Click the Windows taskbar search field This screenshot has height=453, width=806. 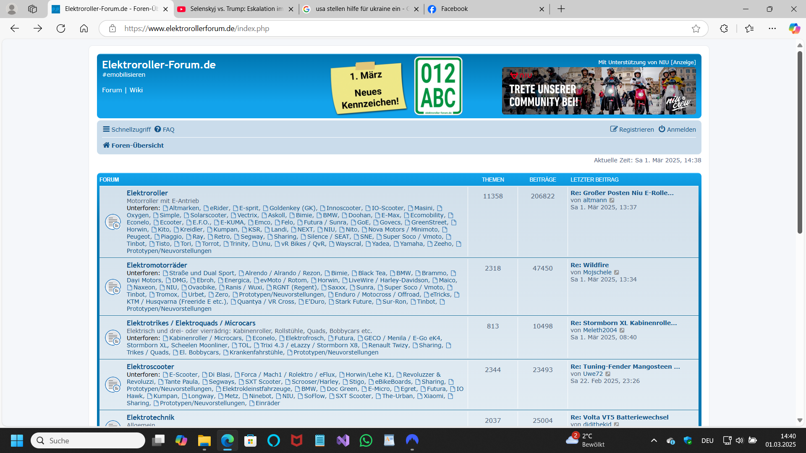(x=88, y=440)
